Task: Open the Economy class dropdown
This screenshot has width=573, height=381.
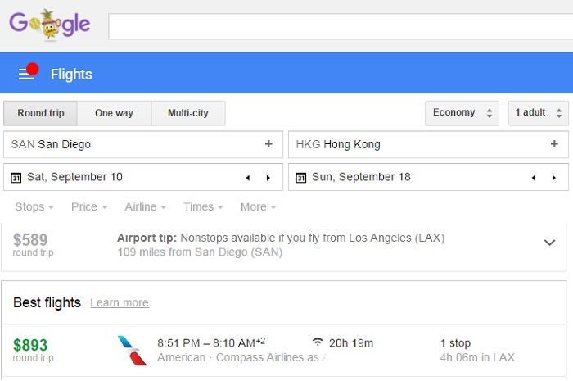Action: pyautogui.click(x=462, y=113)
